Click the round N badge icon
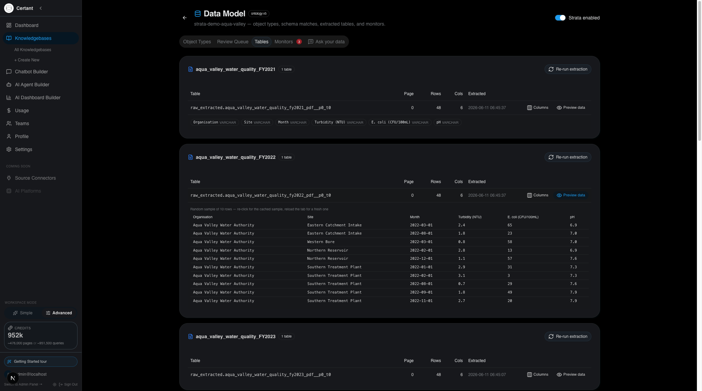The width and height of the screenshot is (702, 391). click(x=13, y=378)
